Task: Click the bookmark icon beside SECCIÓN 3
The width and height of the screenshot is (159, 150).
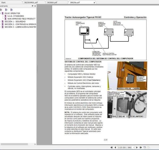Action: 3,27
